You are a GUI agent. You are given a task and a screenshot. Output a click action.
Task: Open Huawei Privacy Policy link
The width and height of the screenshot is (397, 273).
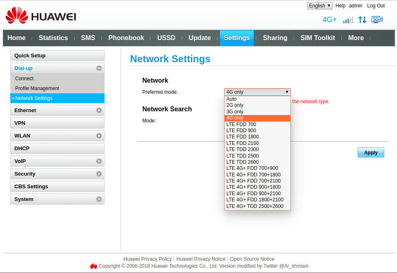tap(147, 259)
